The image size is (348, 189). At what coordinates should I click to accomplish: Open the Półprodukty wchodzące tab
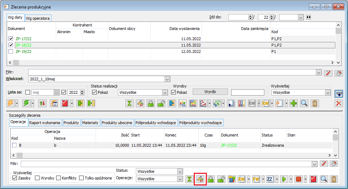point(156,123)
